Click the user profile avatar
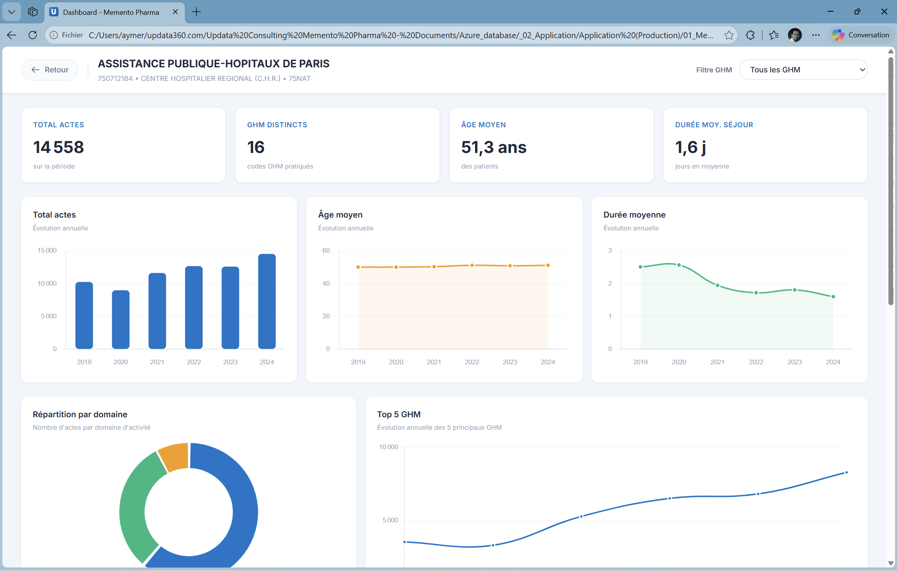Screen dimensions: 897x571 795,35
